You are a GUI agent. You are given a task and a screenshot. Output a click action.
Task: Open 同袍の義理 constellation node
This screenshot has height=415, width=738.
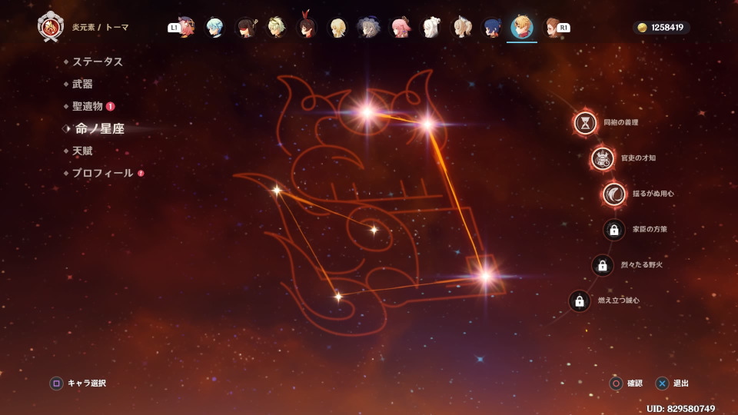click(585, 123)
